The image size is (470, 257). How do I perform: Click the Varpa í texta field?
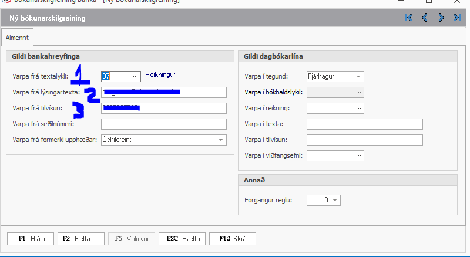(x=364, y=124)
